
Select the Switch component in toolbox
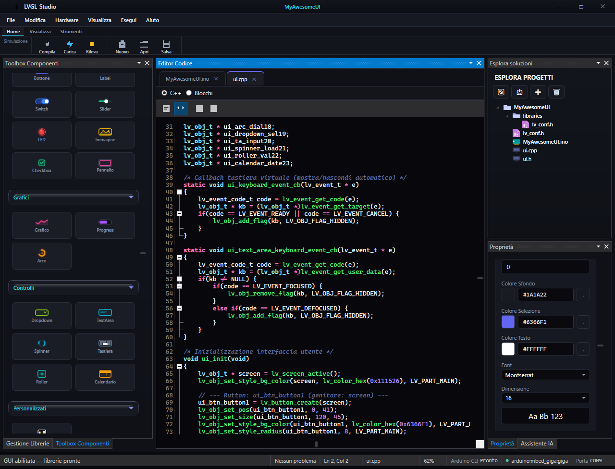click(42, 104)
